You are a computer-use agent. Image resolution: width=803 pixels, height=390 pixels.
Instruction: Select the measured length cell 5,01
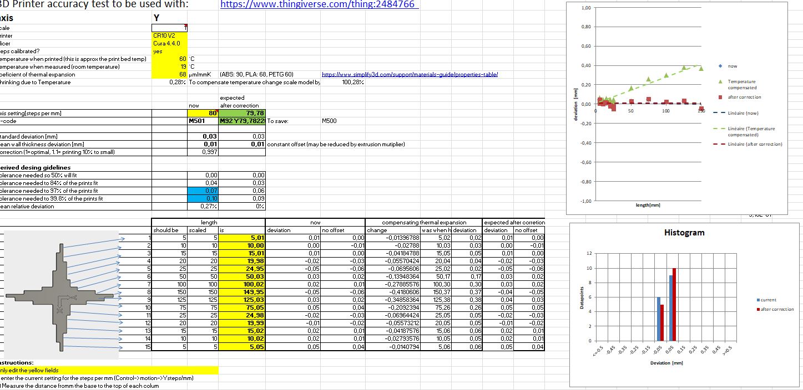(243, 238)
